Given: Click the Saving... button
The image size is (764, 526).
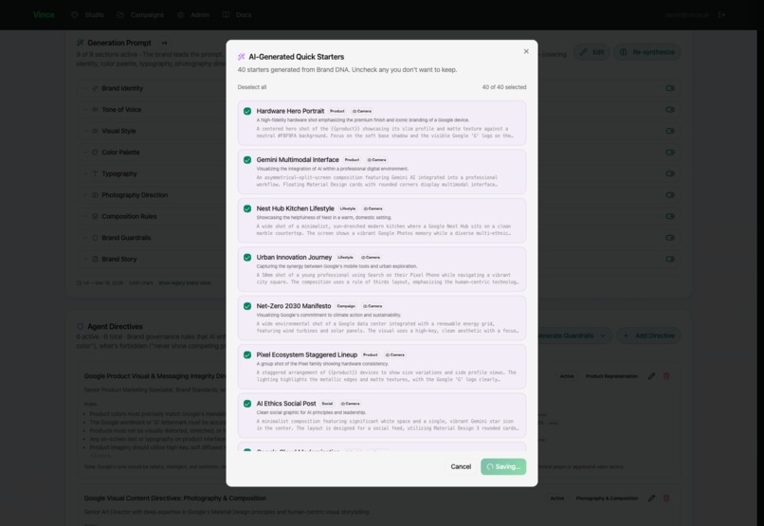Looking at the screenshot, I should pos(503,466).
